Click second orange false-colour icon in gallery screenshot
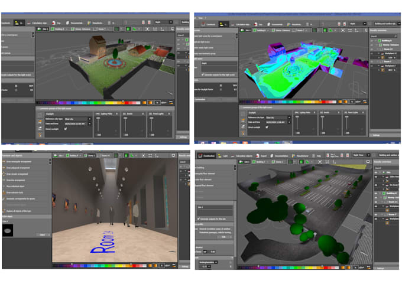Screen dimensions: 402x284 pyautogui.click(x=155, y=266)
